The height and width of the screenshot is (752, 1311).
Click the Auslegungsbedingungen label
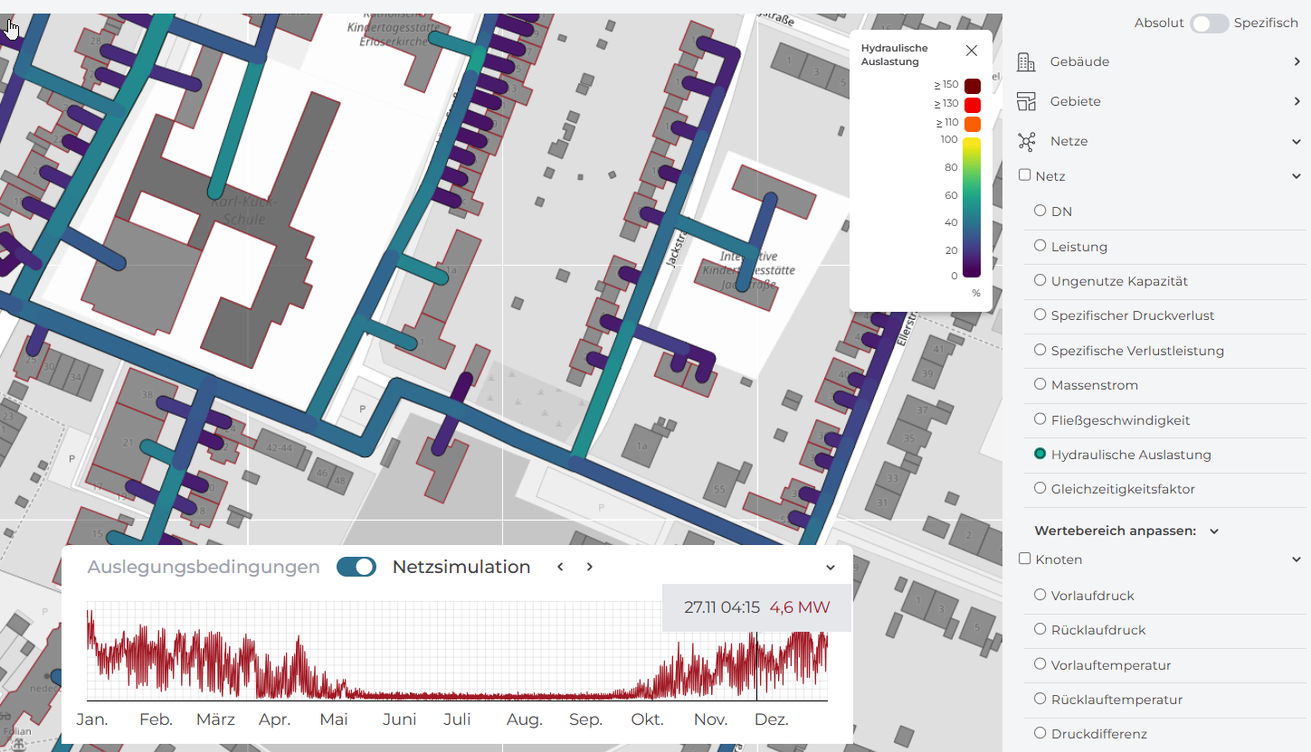tap(204, 567)
